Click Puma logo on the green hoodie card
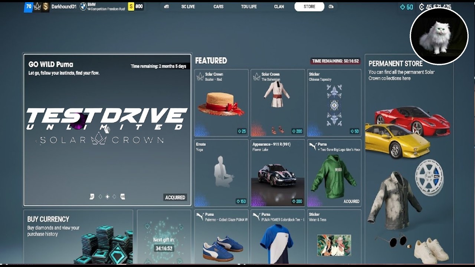 [x=313, y=146]
